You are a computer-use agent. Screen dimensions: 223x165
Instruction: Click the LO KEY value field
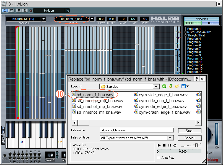101,19
